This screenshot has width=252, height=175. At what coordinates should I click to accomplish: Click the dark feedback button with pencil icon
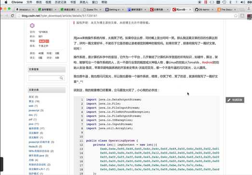(x=235, y=100)
